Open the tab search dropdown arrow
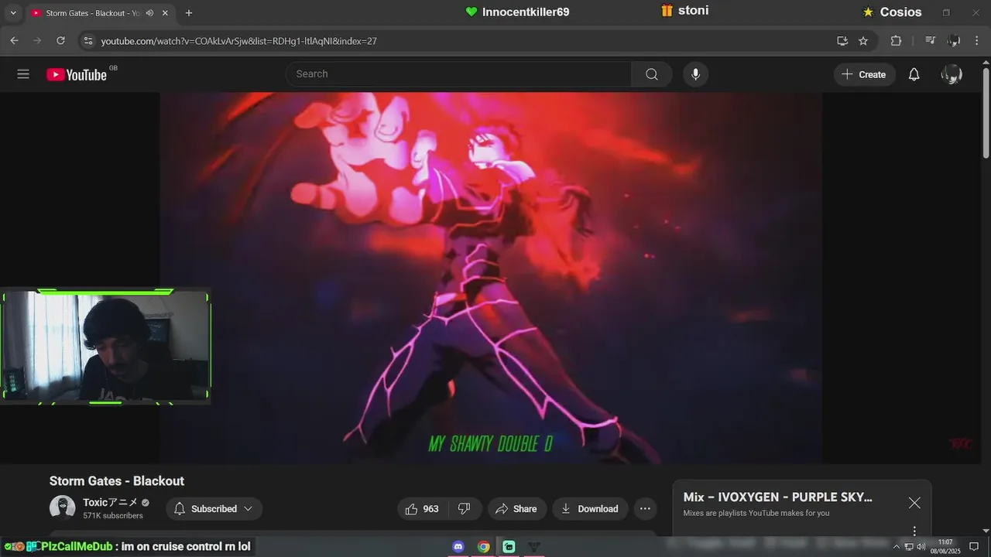 12,13
